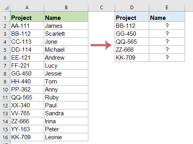193x144 pixels.
Task: Select column D header
Action: 132,8
